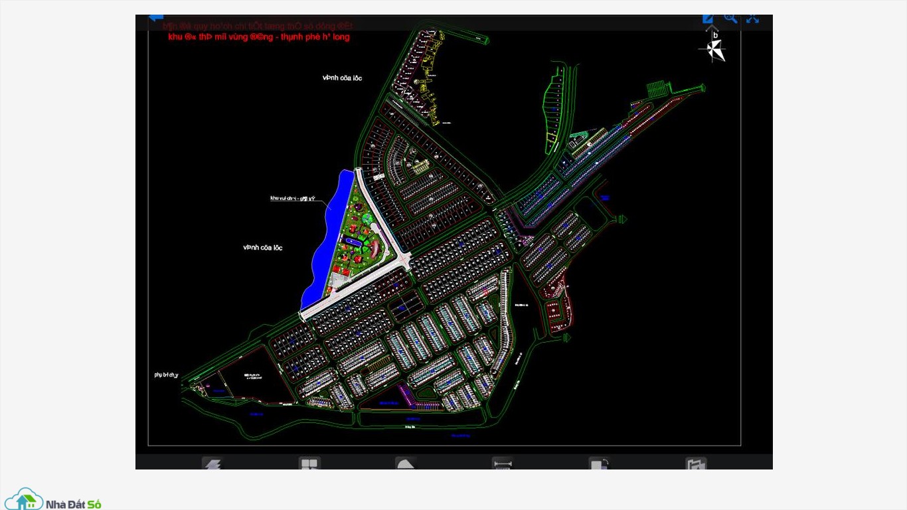Viewport: 907px width, 510px height.
Task: Select the shape draw tool
Action: point(406,464)
